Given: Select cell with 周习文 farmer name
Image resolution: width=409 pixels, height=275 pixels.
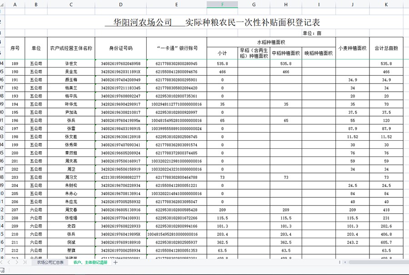Looking at the screenshot, I should click(x=71, y=177).
